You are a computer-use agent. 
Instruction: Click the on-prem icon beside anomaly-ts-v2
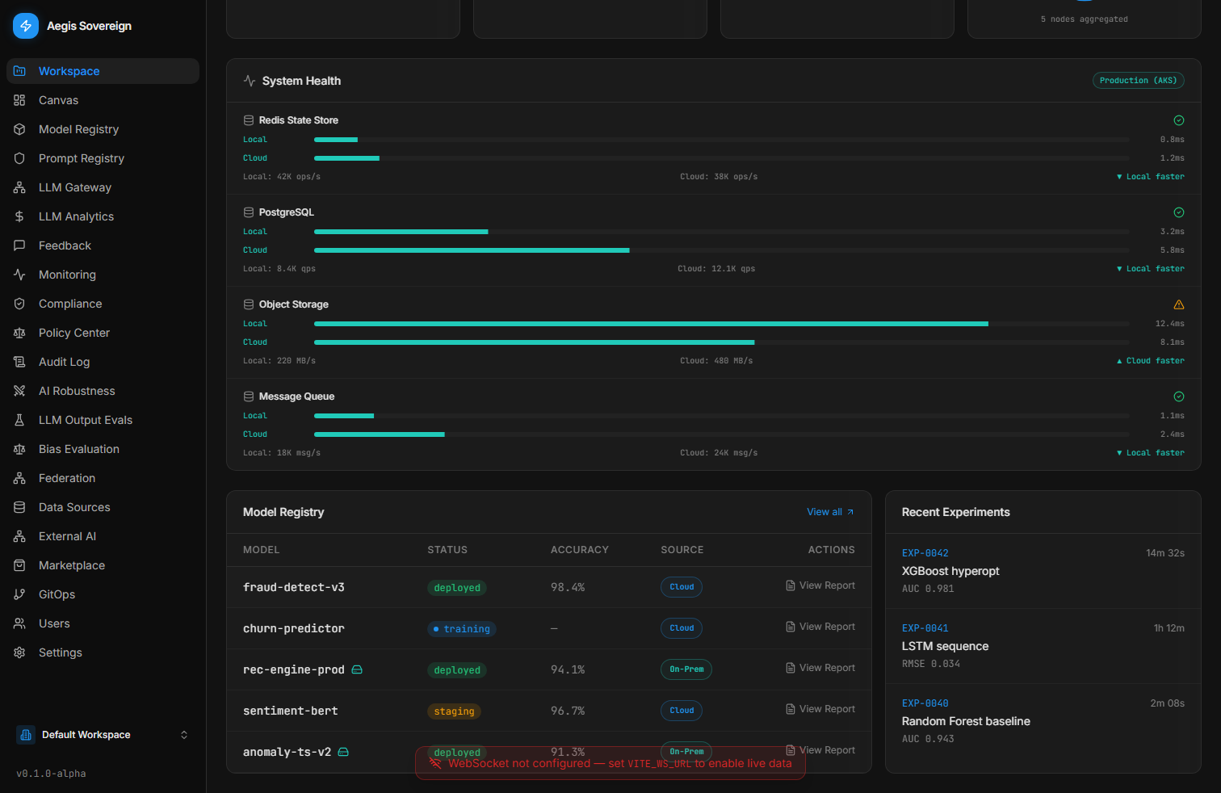pyautogui.click(x=343, y=752)
